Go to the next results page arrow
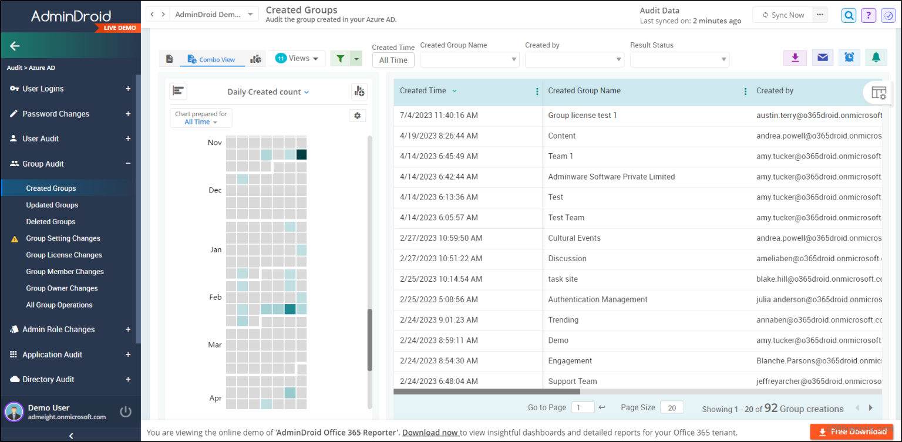The height and width of the screenshot is (442, 902). [x=871, y=408]
